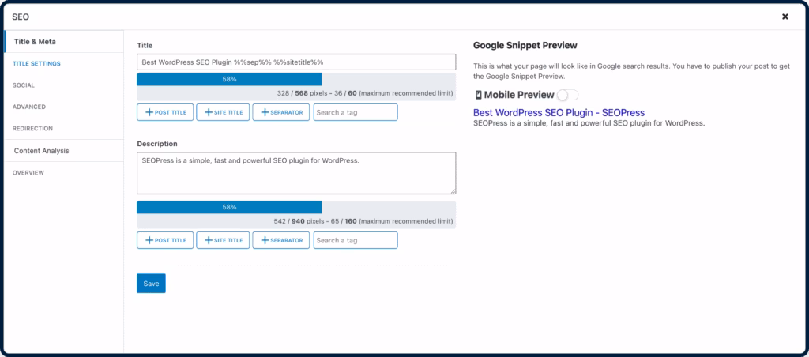Open the Title & Meta tab

(36, 41)
